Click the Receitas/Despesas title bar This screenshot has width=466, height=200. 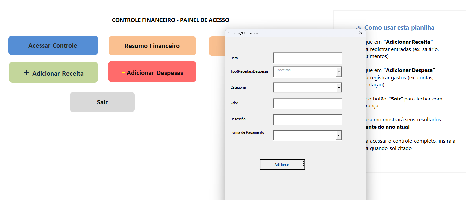pyautogui.click(x=283, y=33)
